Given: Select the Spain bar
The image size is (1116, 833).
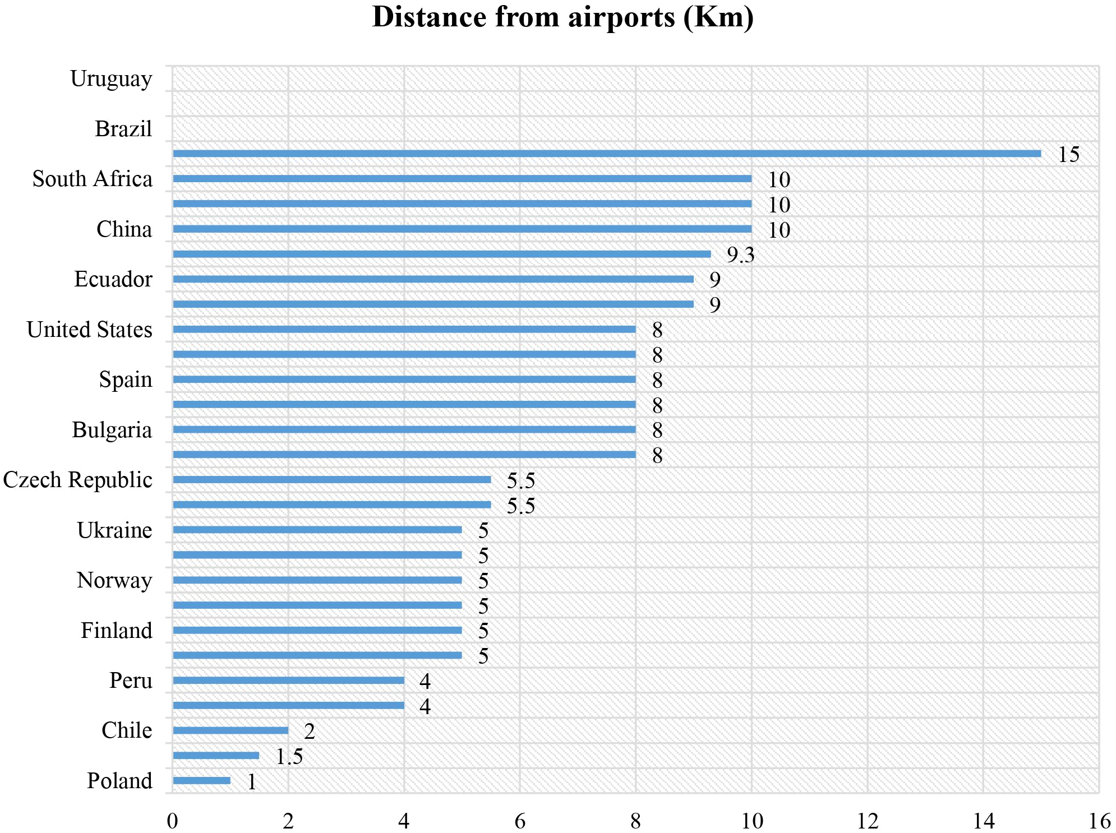Looking at the screenshot, I should (x=404, y=380).
